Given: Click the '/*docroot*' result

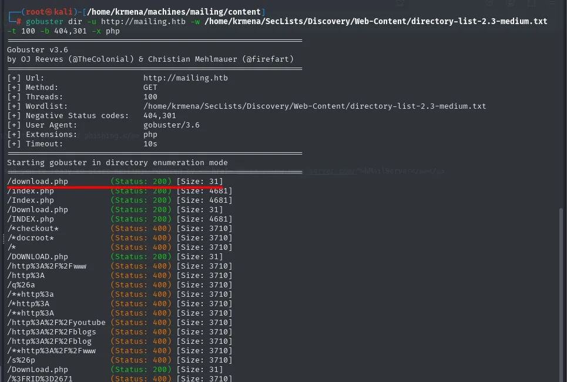Looking at the screenshot, I should tap(31, 237).
